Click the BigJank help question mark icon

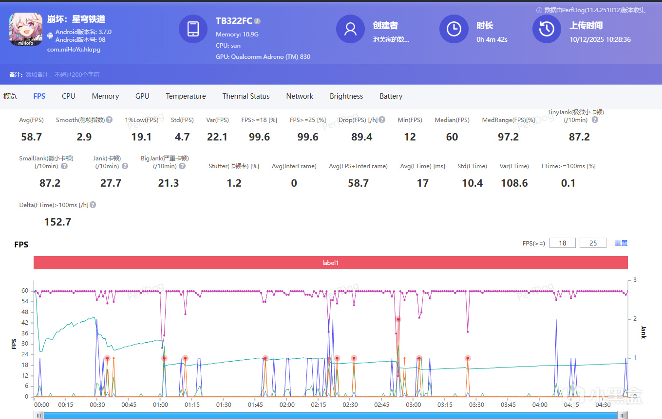[x=182, y=166]
